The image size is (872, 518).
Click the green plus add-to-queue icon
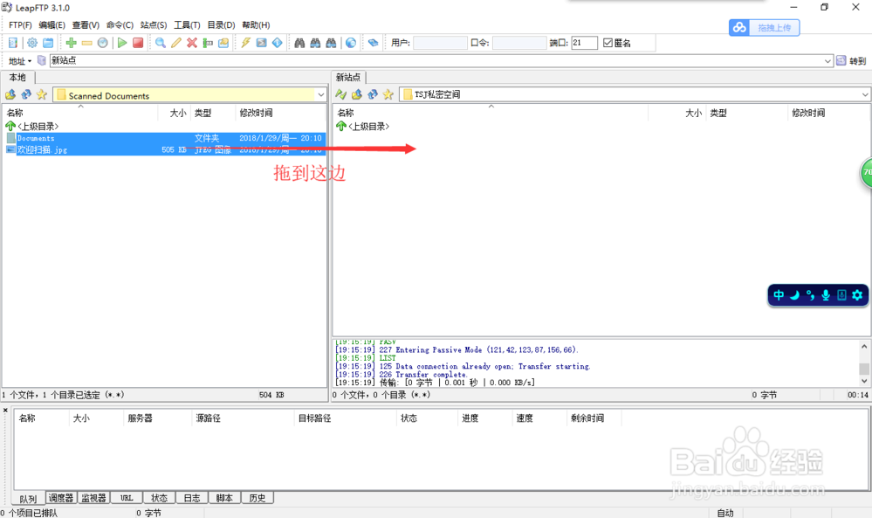point(72,43)
